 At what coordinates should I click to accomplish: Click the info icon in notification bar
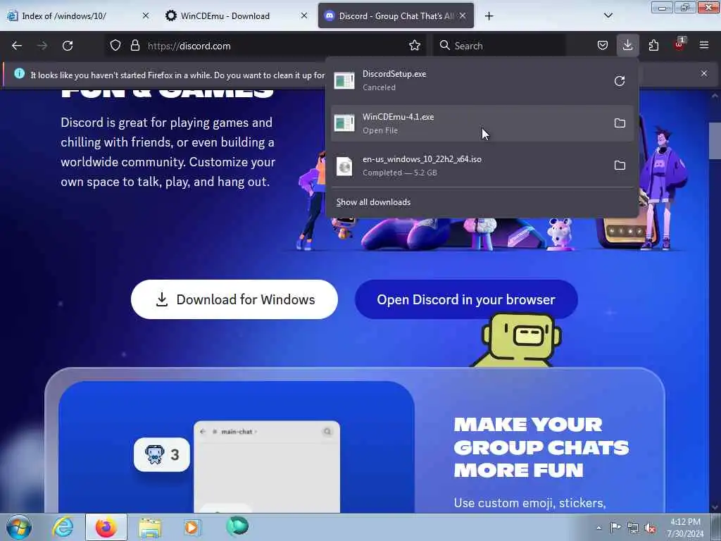pos(19,73)
